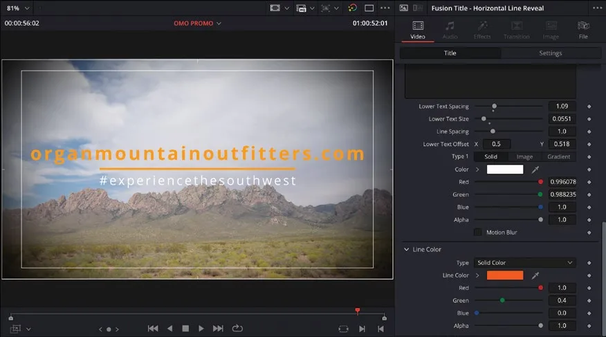The image size is (606, 337).
Task: Open dropdown beside transform overlay icon below viewer
Action: tap(28, 329)
